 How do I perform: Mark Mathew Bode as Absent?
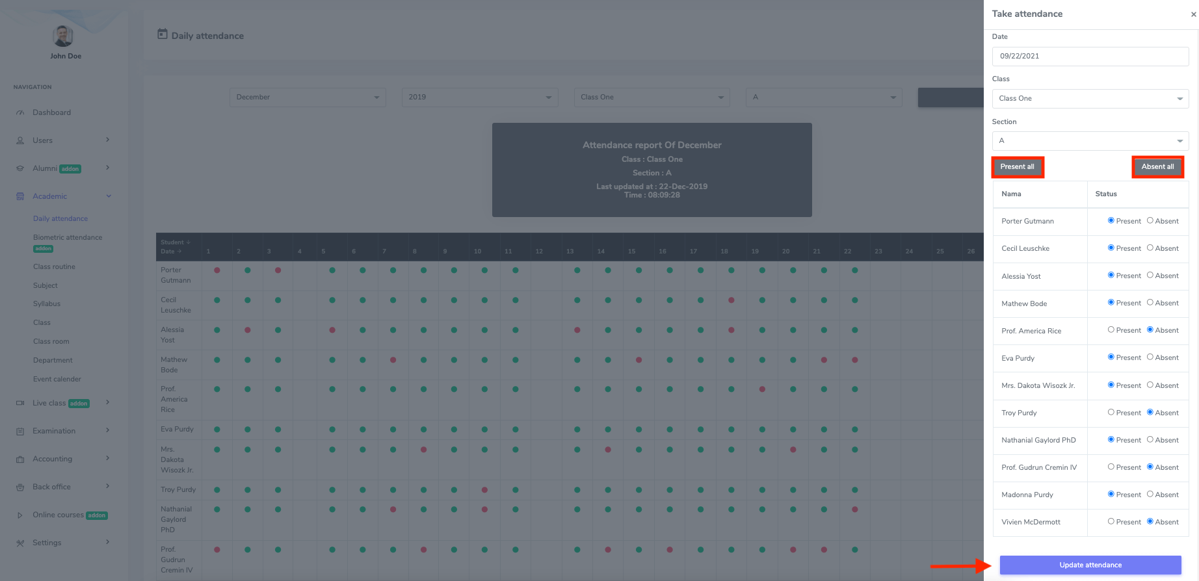1150,302
